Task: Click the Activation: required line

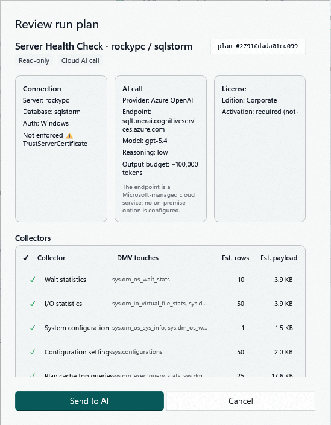Action: point(260,112)
